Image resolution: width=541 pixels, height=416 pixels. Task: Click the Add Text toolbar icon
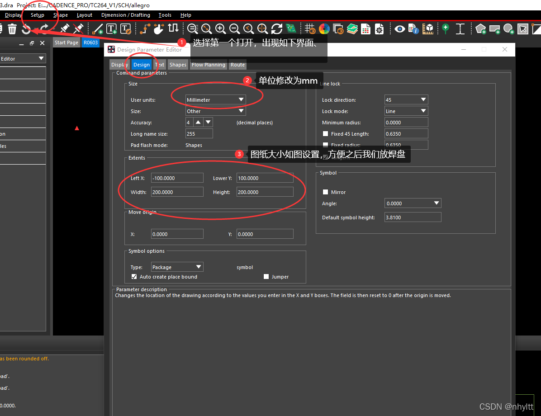click(x=111, y=29)
